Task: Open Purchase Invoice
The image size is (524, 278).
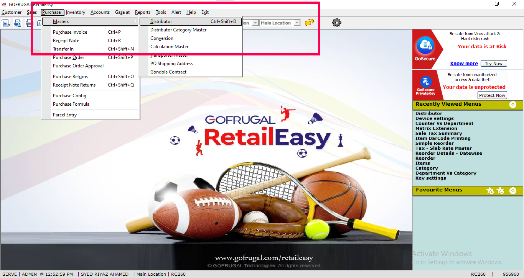Action: (91, 32)
